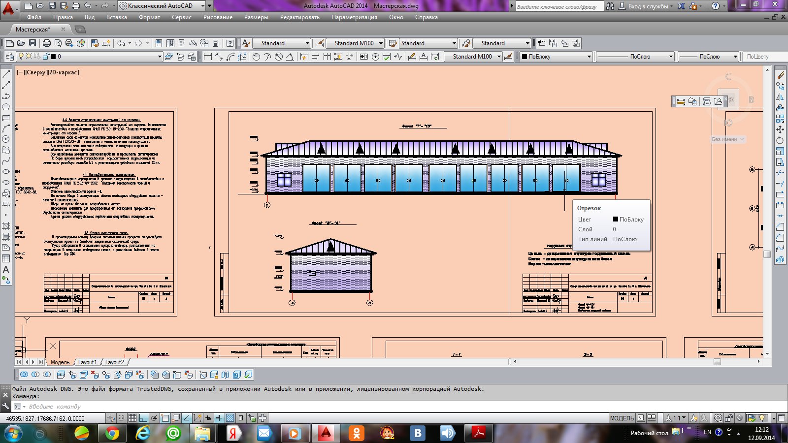Toggle Object Snap in the status bar
The width and height of the screenshot is (788, 443).
point(165,418)
